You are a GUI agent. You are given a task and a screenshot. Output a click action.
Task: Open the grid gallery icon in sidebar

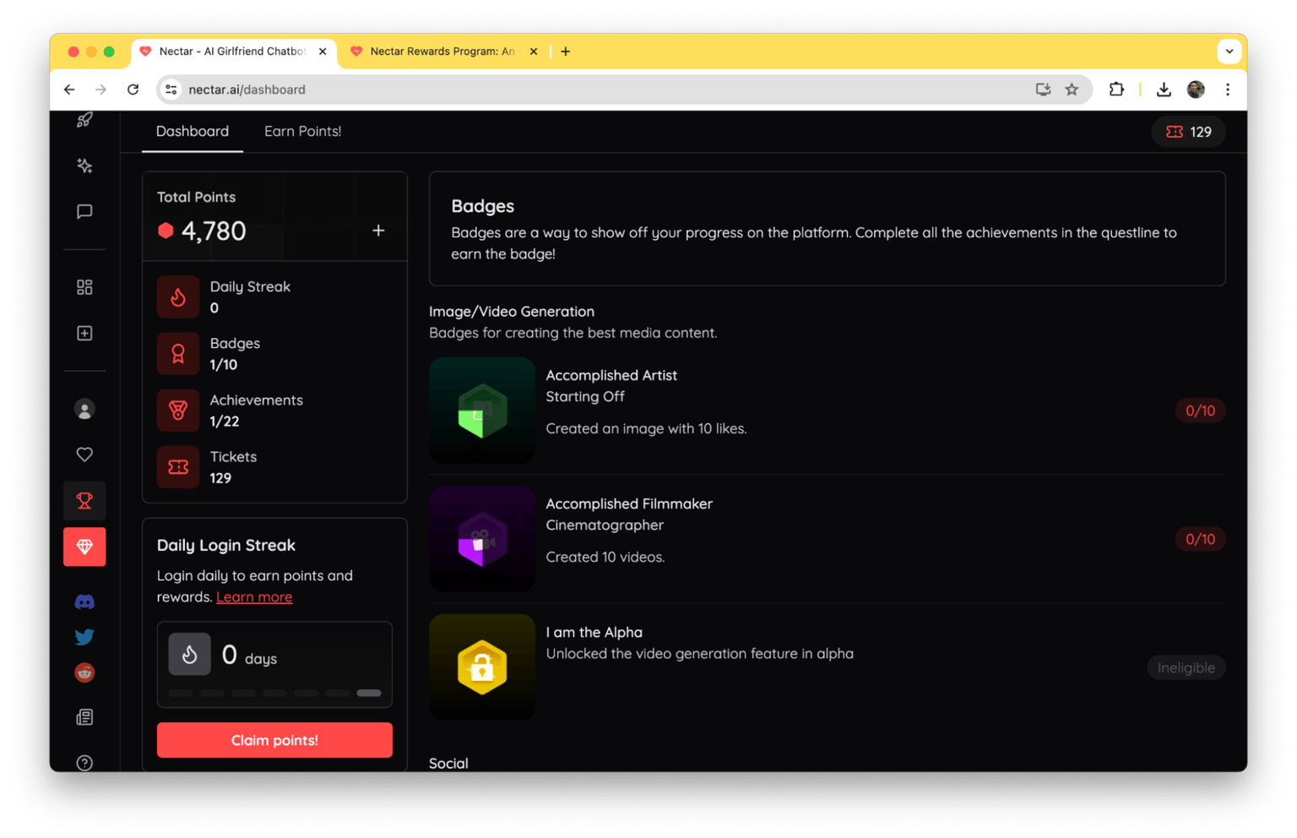pyautogui.click(x=84, y=287)
